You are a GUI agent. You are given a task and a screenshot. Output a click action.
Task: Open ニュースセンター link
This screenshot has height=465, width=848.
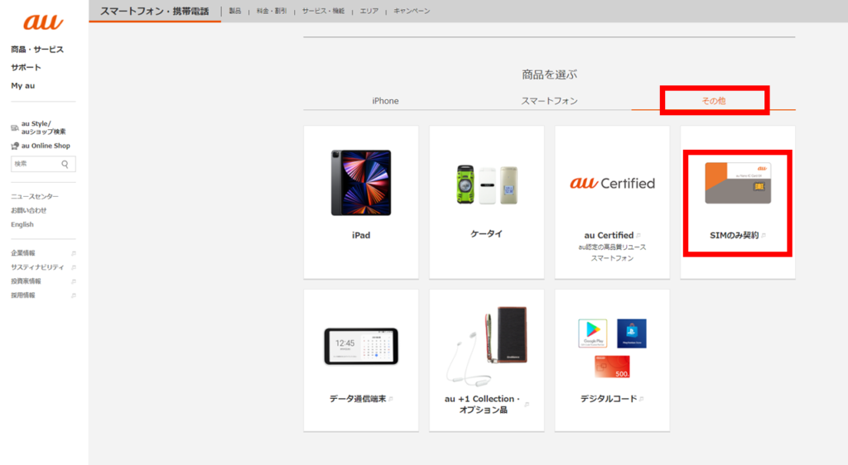point(35,197)
